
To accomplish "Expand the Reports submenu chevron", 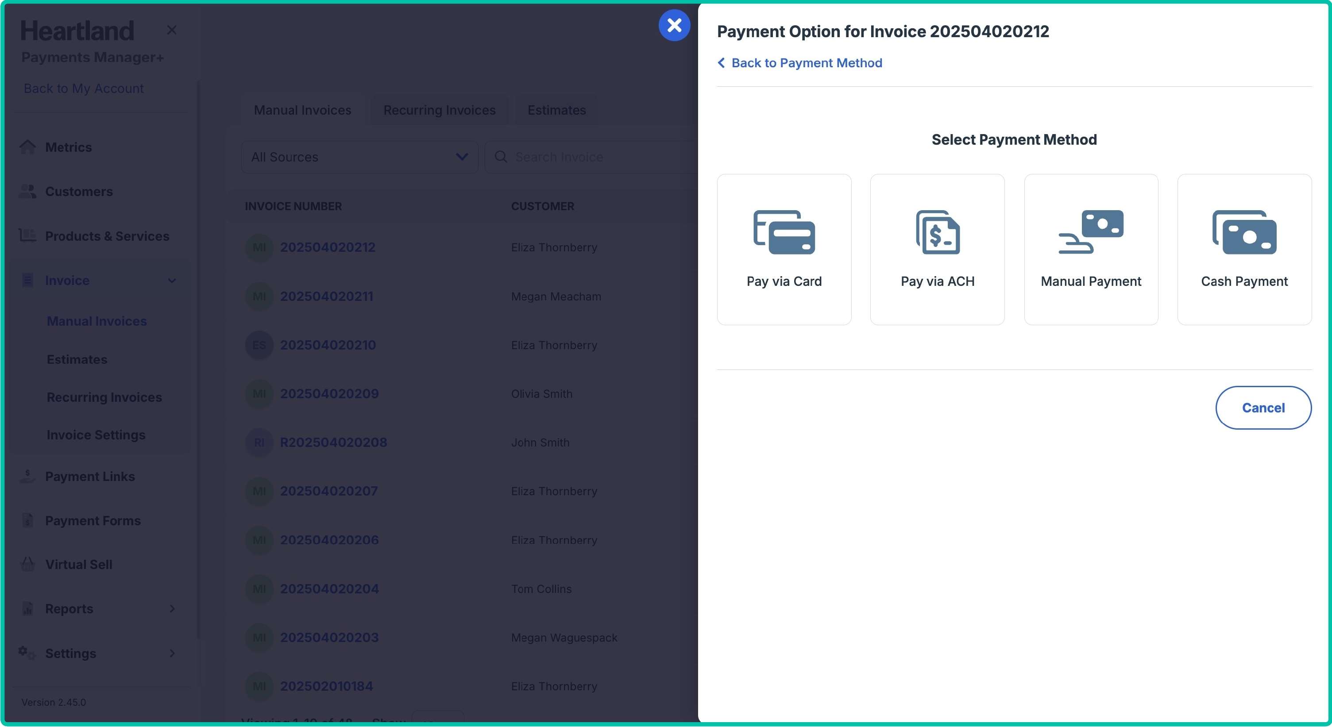I will 172,609.
